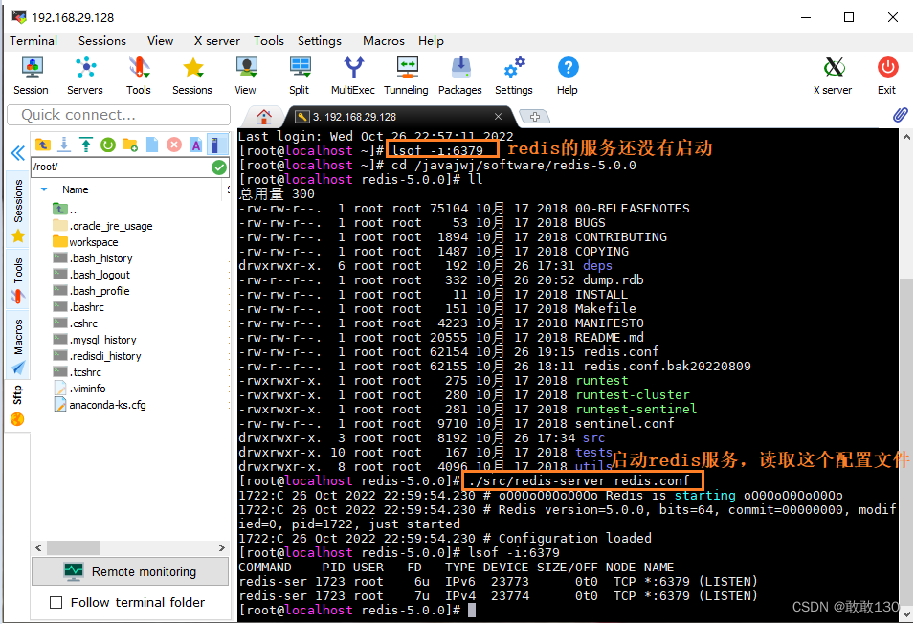Create new folder in SFTP toolbar

click(x=130, y=145)
